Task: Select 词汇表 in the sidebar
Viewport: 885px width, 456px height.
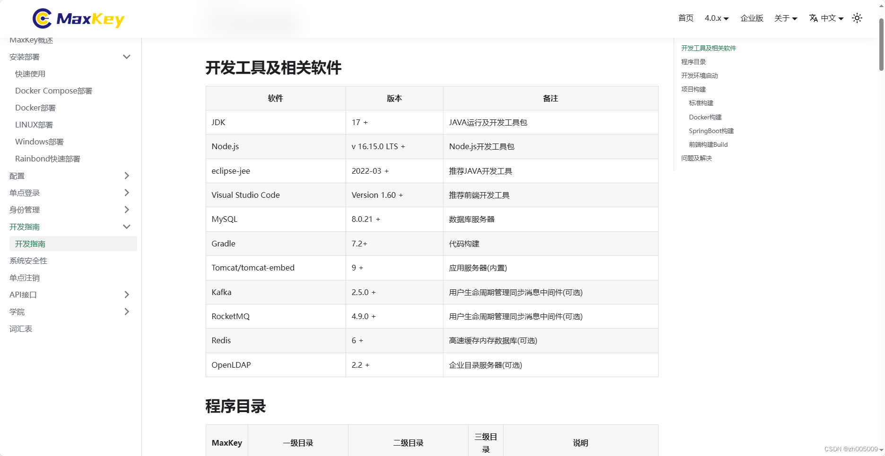Action: pos(21,329)
